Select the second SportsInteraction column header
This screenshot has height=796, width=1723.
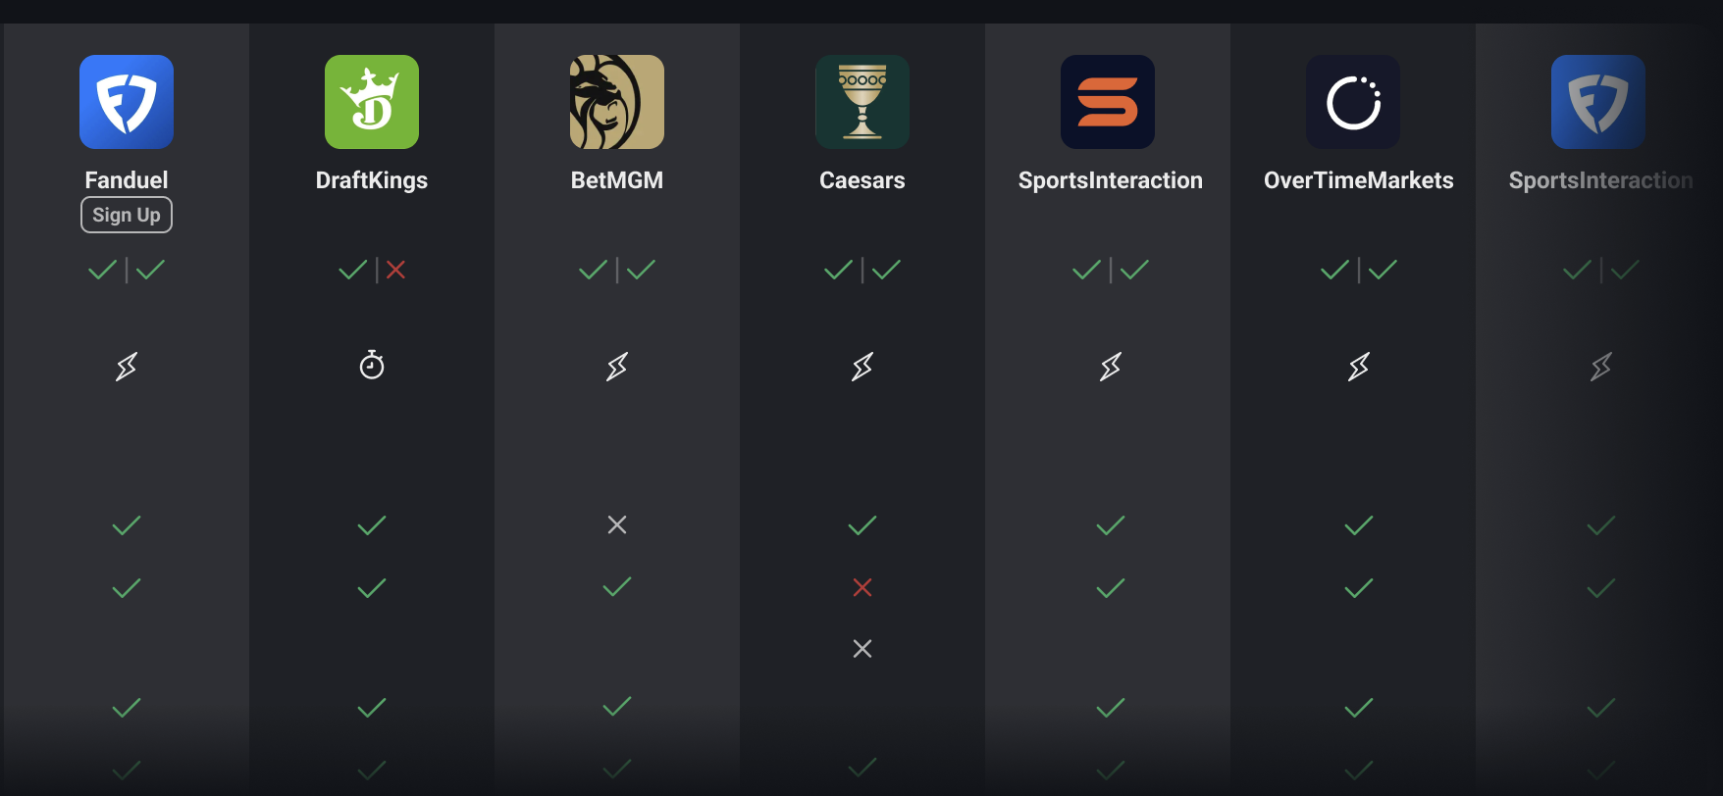click(1599, 180)
